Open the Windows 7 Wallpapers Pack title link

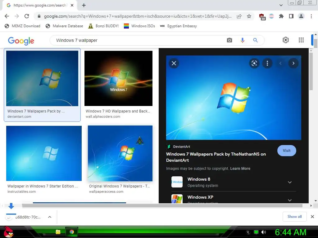[x=216, y=157]
